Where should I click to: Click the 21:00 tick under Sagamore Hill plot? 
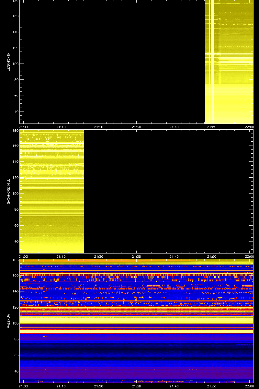point(23,256)
